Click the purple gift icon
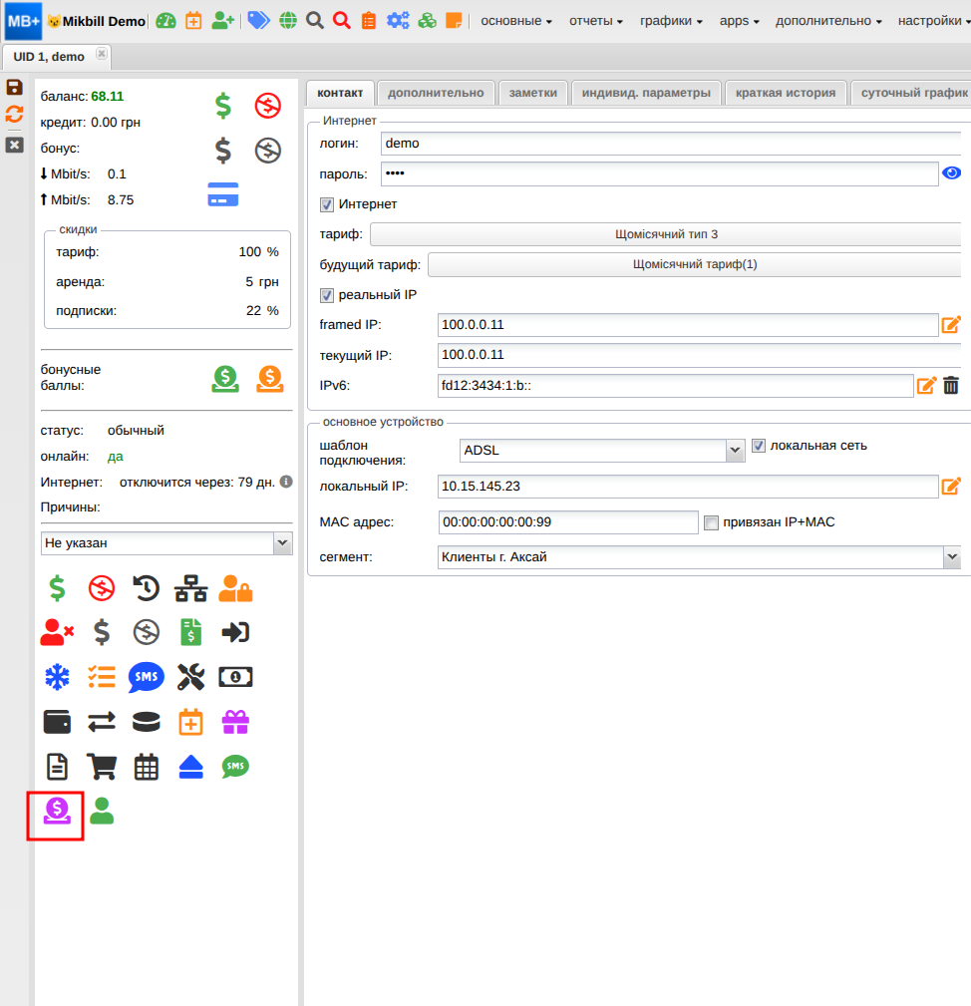 pyautogui.click(x=235, y=722)
